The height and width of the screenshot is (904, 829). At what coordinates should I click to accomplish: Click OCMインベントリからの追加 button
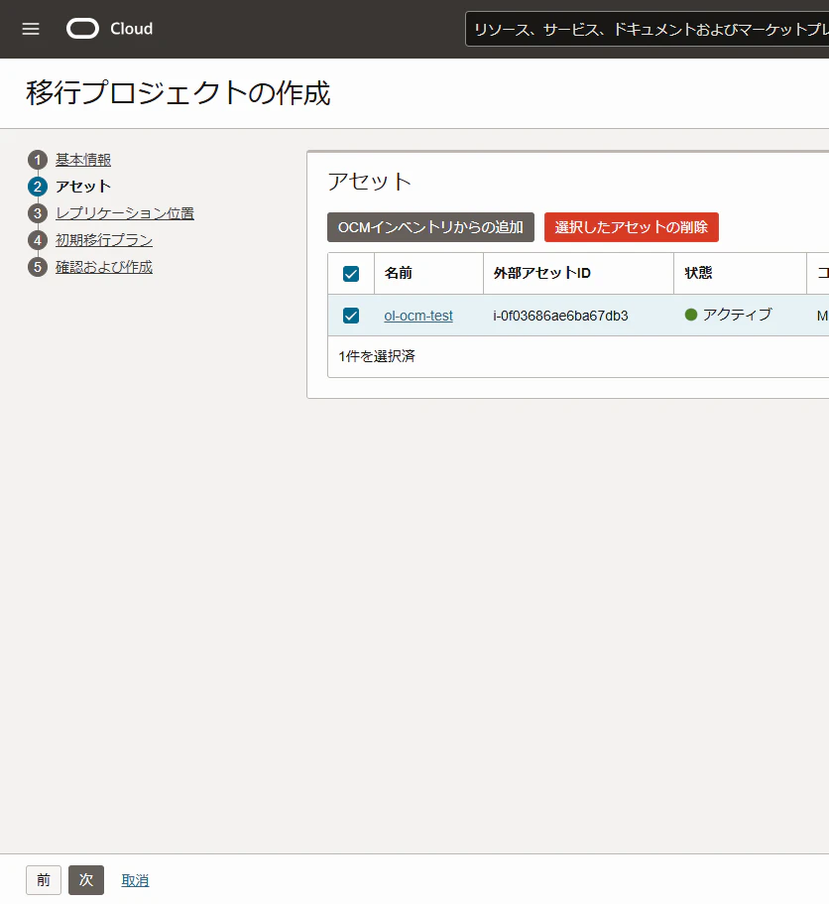click(430, 227)
